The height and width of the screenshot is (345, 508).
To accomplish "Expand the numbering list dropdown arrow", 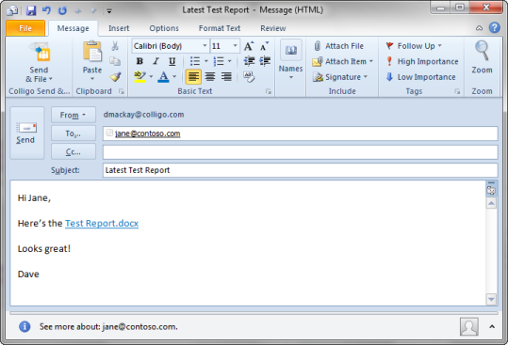I will [229, 61].
